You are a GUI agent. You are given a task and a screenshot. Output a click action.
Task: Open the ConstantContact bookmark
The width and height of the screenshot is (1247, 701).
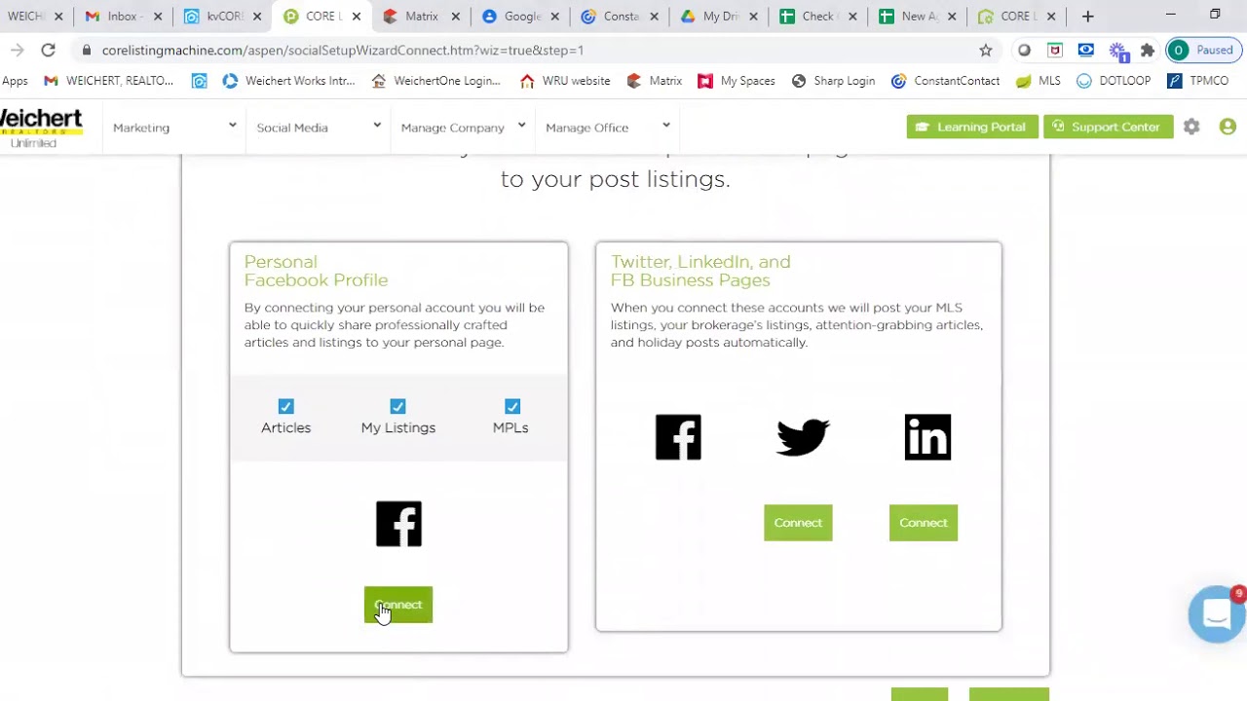point(945,81)
